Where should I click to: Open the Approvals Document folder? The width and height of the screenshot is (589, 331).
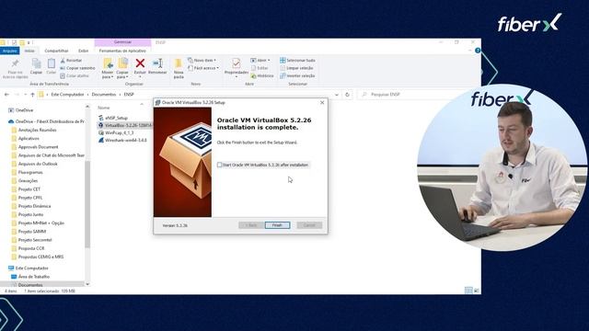[x=35, y=147]
